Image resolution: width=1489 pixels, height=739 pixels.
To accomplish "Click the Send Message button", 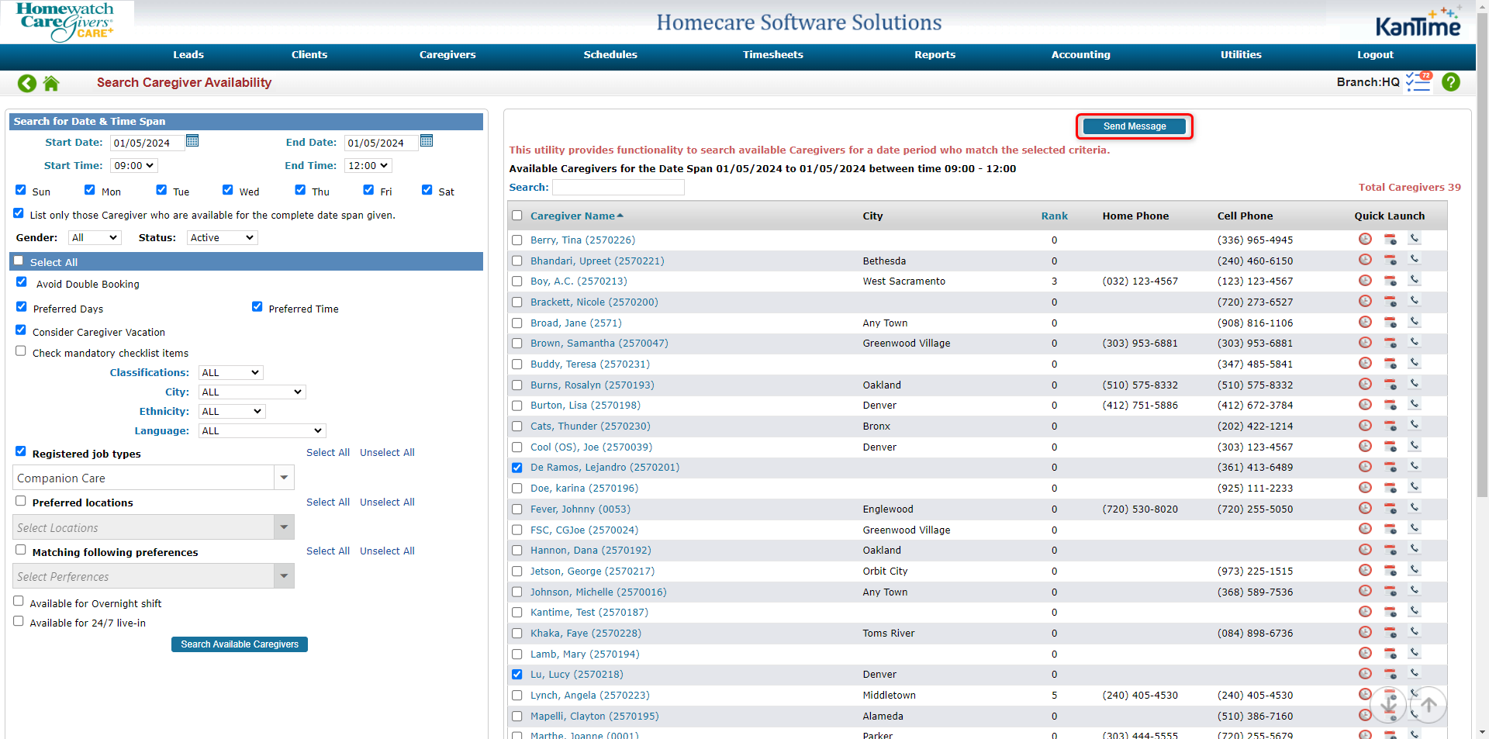I will [x=1134, y=126].
